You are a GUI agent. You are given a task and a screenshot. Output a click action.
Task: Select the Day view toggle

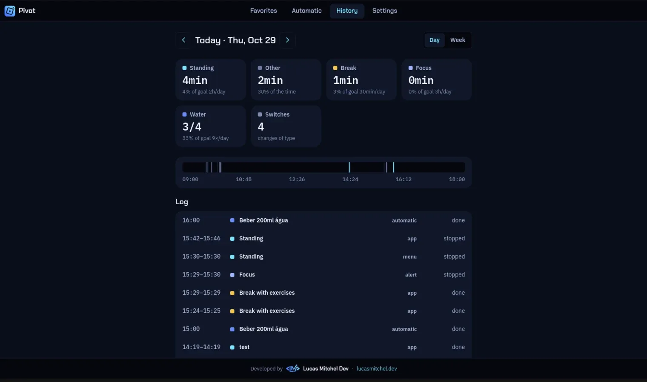435,40
